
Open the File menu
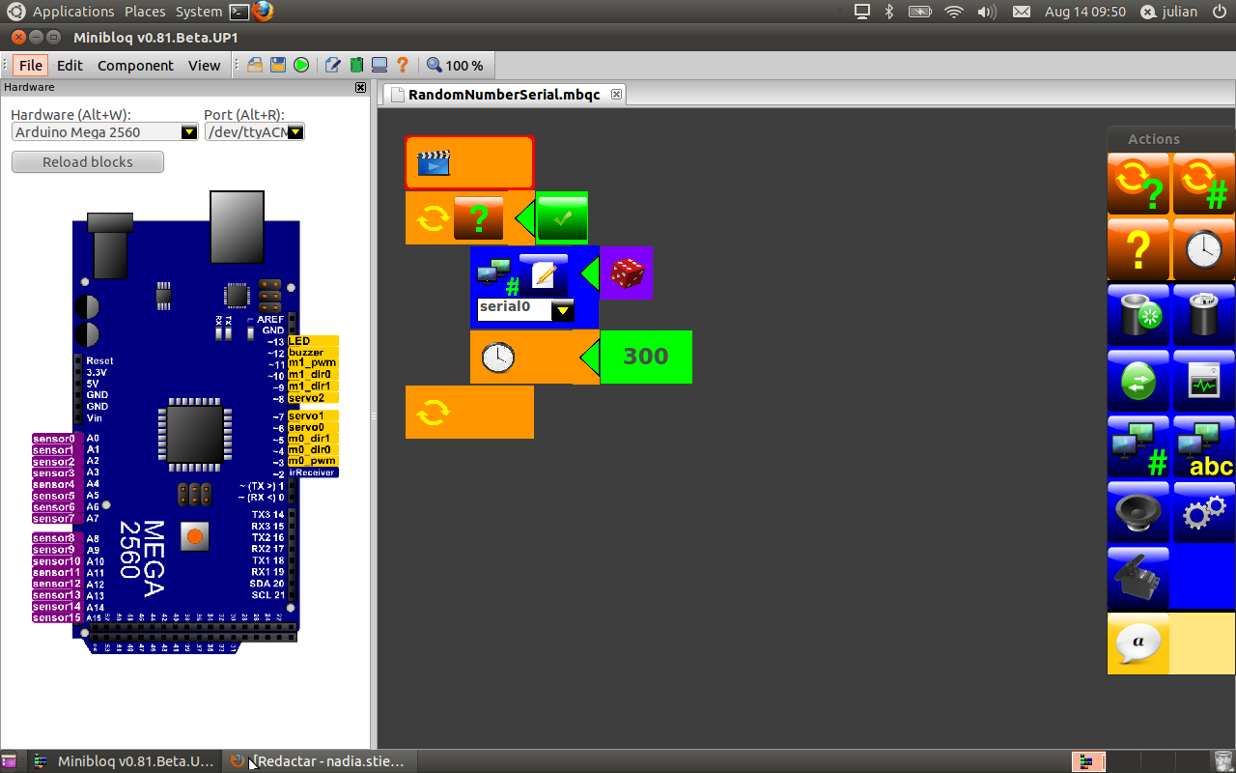[x=31, y=65]
